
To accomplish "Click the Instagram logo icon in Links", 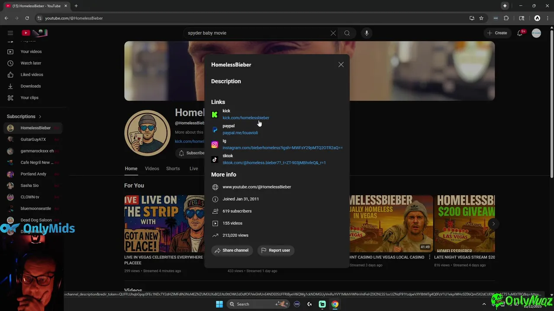I will 215,145.
